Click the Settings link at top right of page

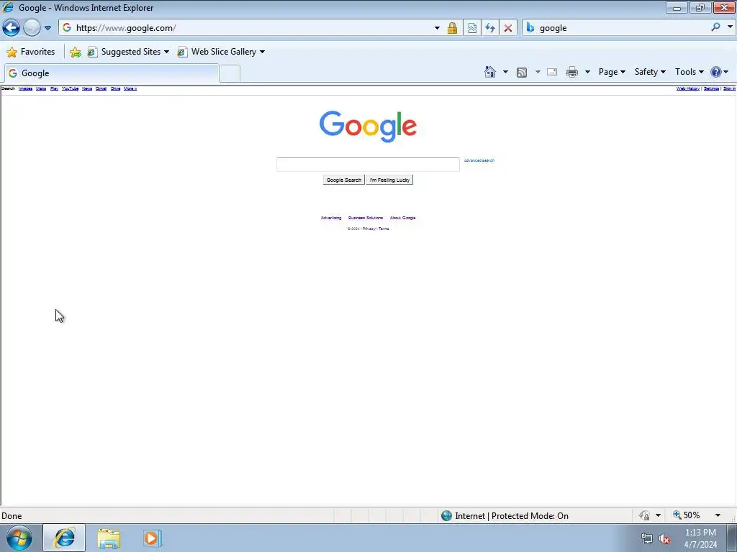(711, 88)
